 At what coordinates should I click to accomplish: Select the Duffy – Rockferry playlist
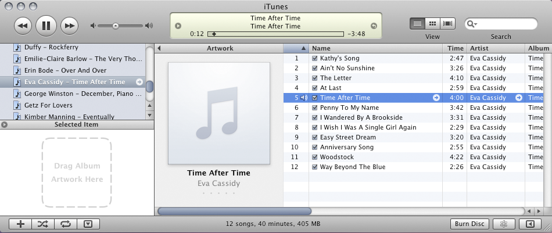51,47
